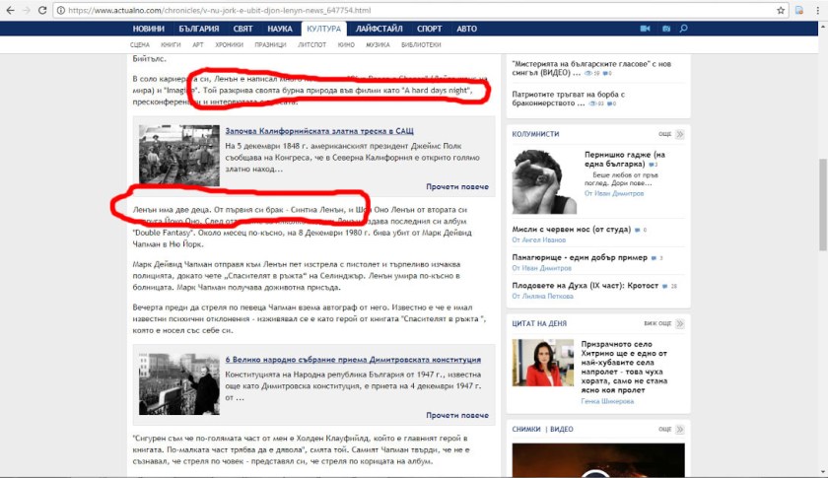Click 'Прочети повече' under California gold rush
828x478 pixels.
457,186
